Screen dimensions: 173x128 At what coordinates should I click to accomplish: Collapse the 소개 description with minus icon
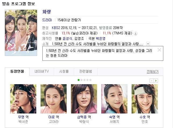[148, 44]
